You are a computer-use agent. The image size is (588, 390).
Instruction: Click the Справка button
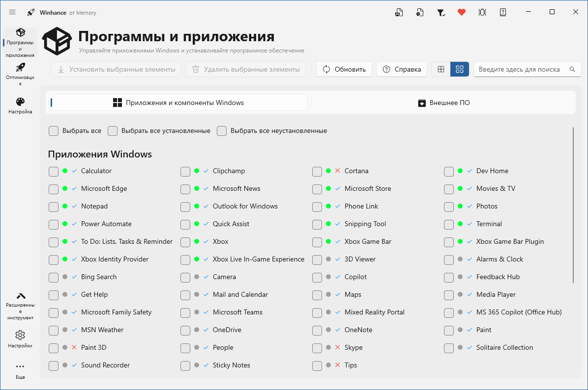pyautogui.click(x=401, y=69)
